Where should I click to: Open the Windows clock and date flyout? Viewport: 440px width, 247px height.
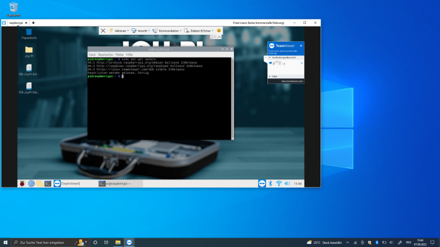420,243
